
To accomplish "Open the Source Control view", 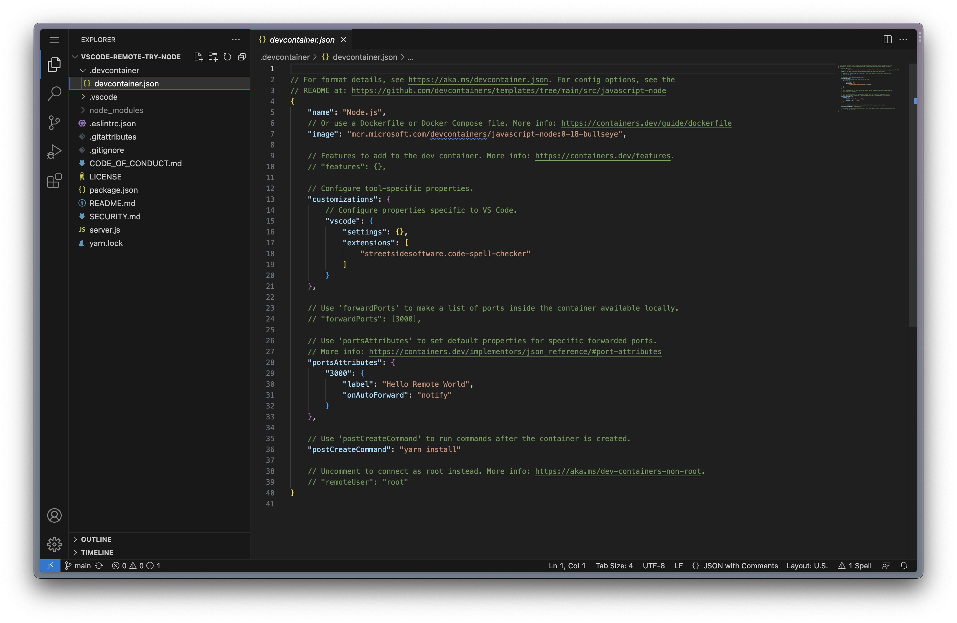I will [54, 122].
